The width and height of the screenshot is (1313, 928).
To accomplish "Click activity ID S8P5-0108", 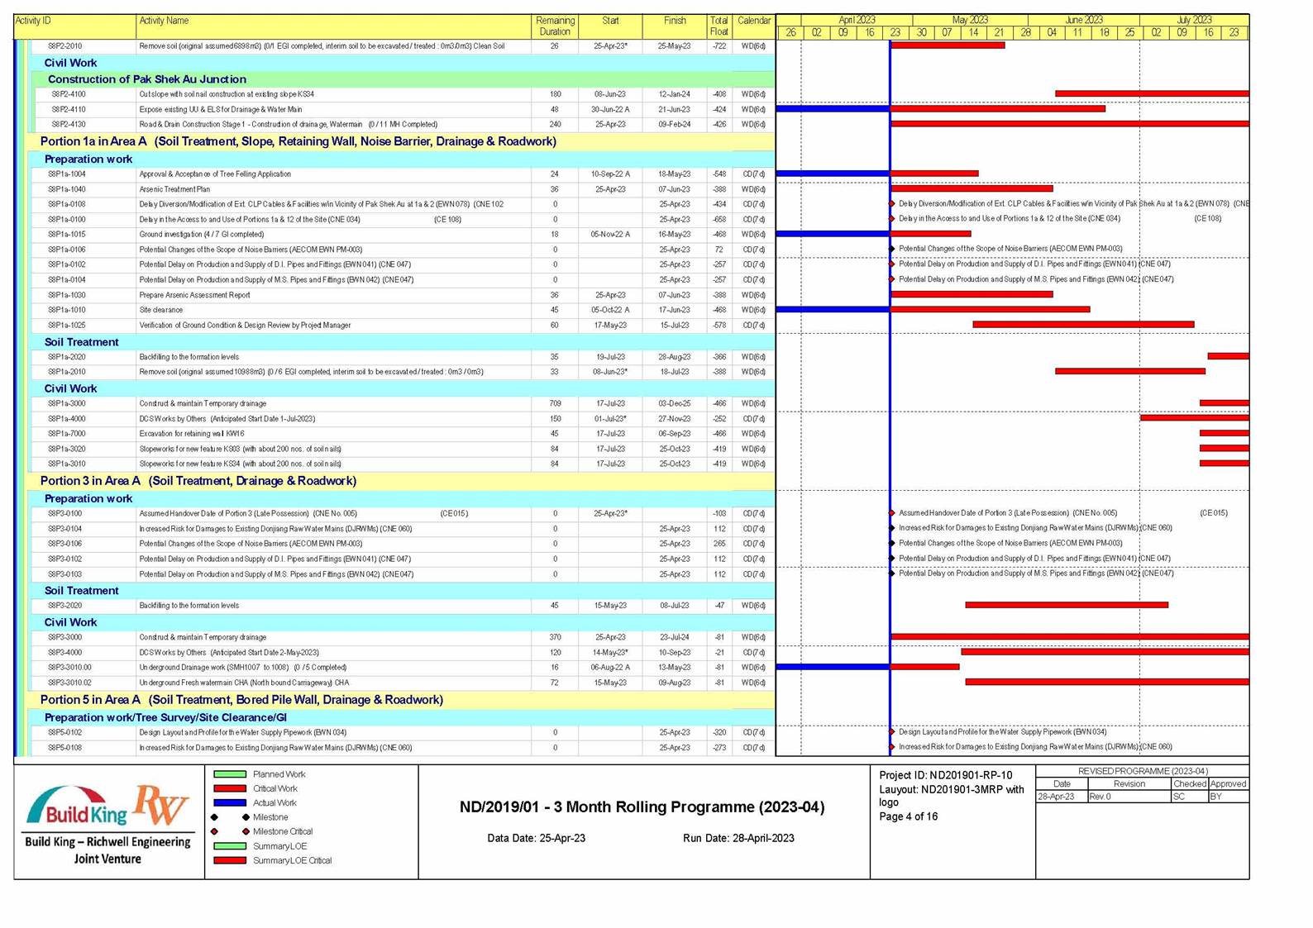I will click(64, 748).
